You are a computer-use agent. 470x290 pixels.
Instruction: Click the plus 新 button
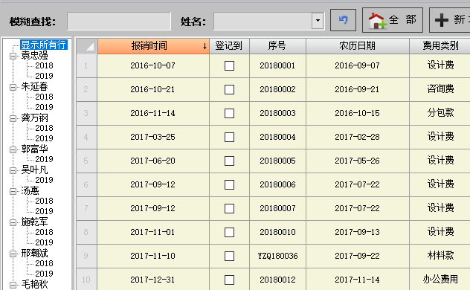click(450, 20)
